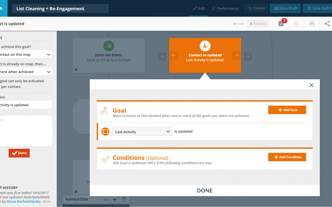This screenshot has height=207, width=332.
Task: Open the checklist icon with 7 badge
Action: (x=281, y=24)
